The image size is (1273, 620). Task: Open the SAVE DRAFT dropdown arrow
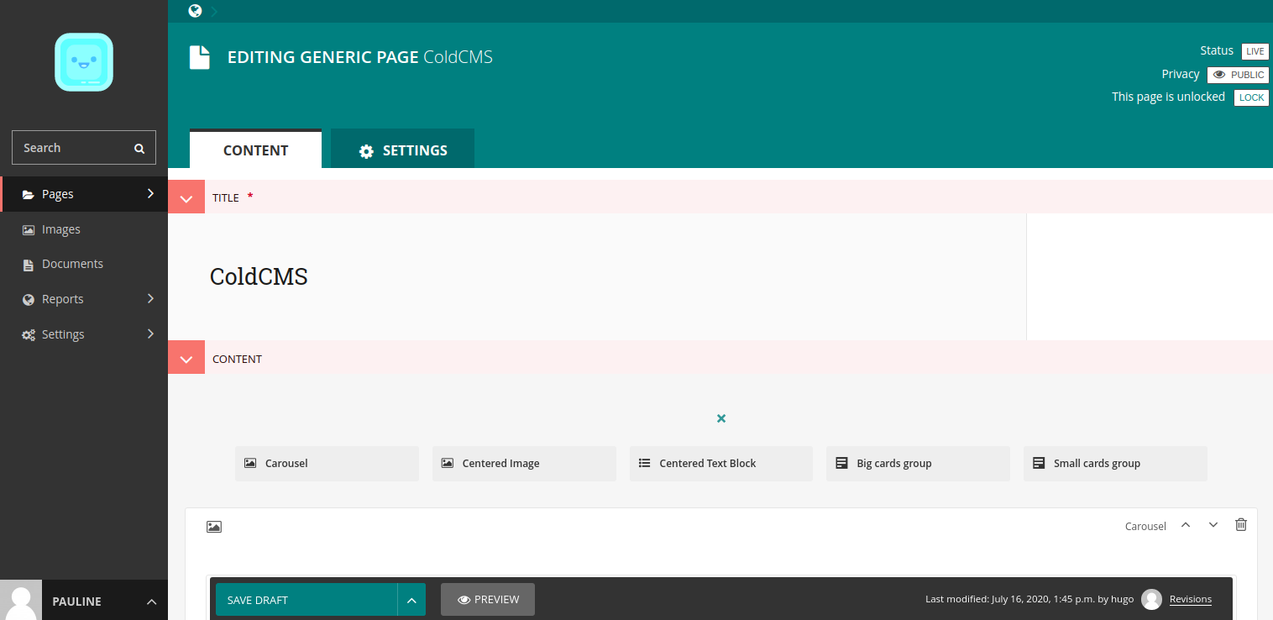coord(411,599)
